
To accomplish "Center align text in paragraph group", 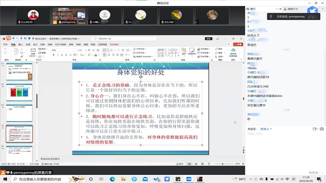I will pos(109,55).
